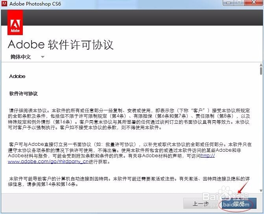Click the Photoshop title bar app icon
This screenshot has width=264, height=214.
[4, 3]
